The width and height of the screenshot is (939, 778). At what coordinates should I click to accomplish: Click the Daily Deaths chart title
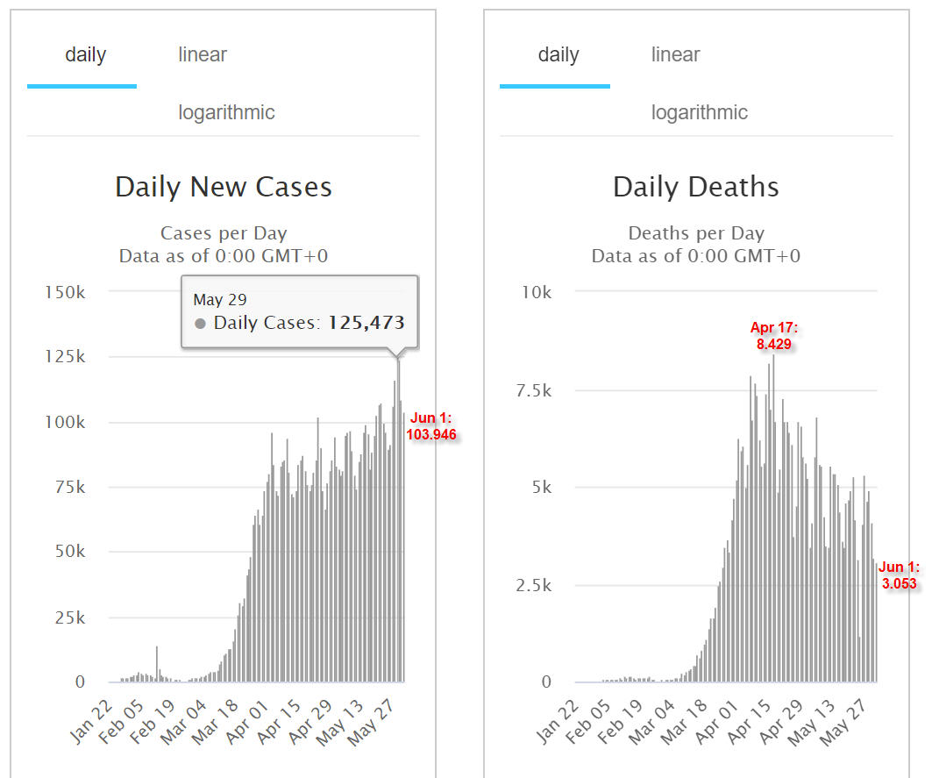(696, 187)
